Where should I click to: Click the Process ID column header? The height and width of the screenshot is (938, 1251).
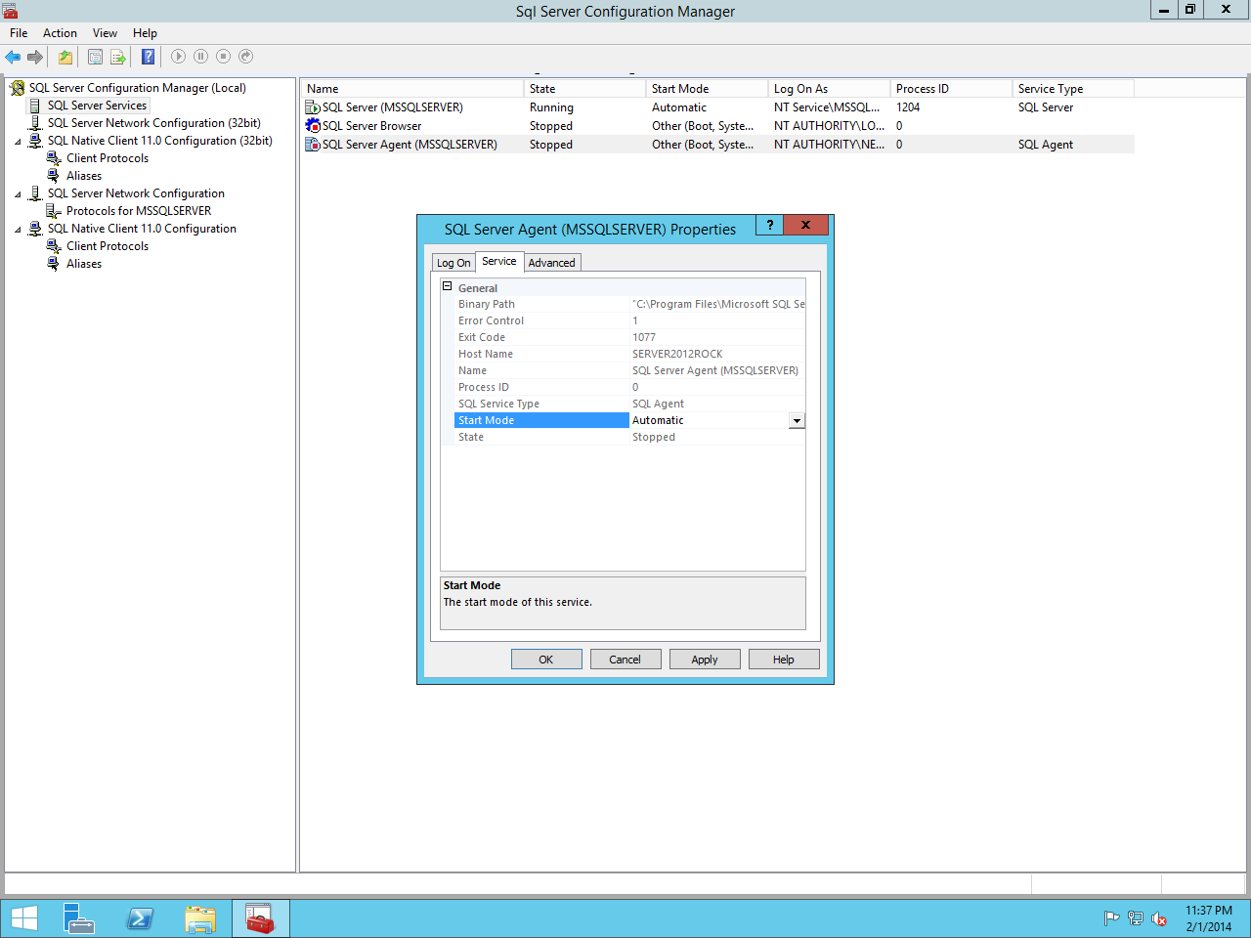click(x=952, y=88)
